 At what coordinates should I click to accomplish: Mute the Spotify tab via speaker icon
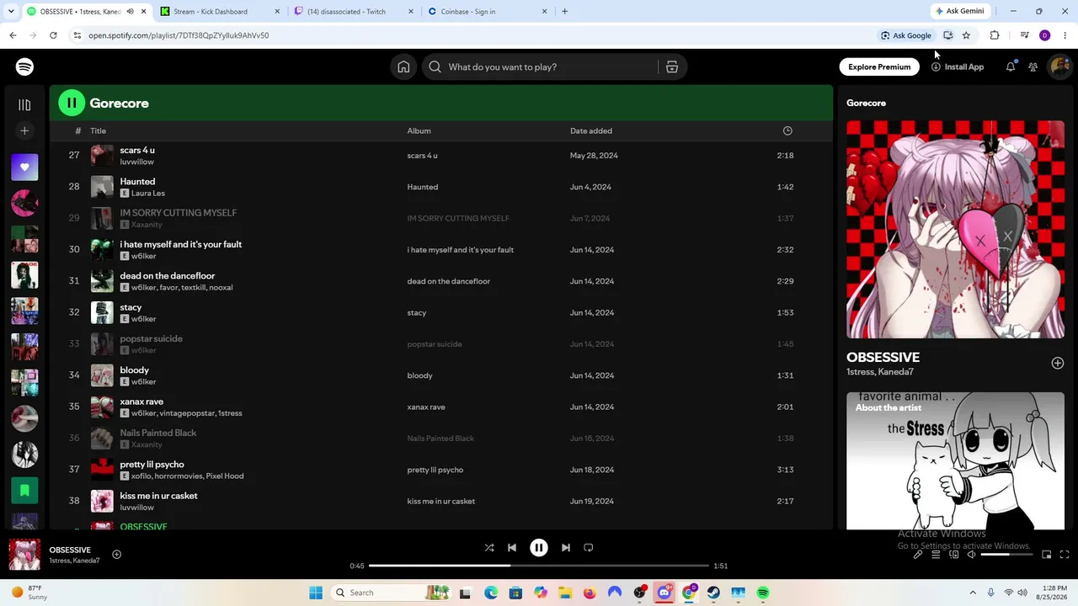pos(130,12)
